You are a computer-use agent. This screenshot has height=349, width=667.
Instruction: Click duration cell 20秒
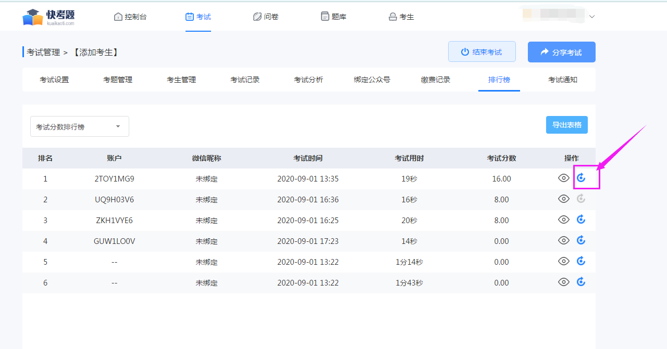[x=409, y=221]
